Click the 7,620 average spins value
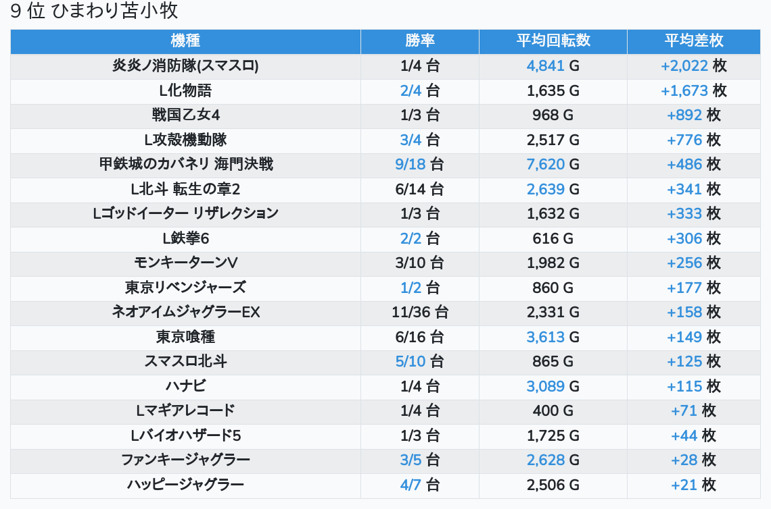The image size is (771, 509). (x=545, y=165)
